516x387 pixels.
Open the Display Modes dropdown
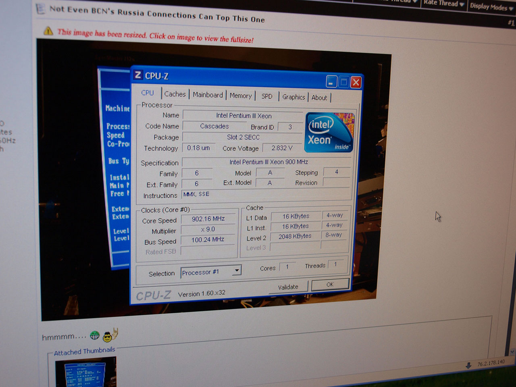tap(491, 6)
